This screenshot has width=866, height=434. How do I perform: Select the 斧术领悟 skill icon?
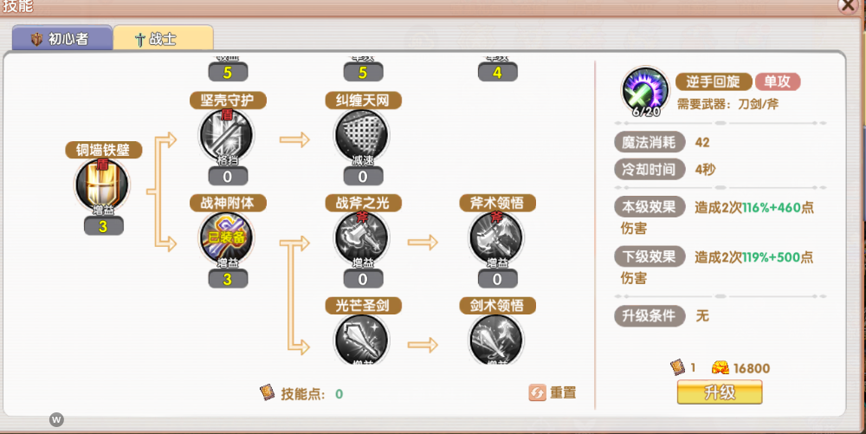point(497,238)
